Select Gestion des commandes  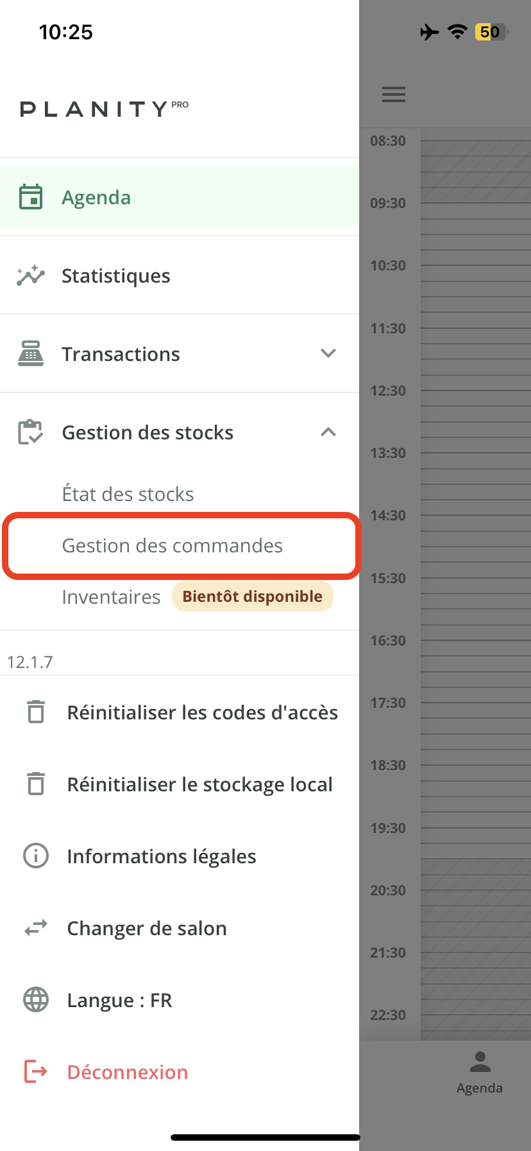172,545
